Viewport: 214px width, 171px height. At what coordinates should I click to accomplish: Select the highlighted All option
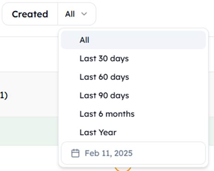(x=133, y=40)
